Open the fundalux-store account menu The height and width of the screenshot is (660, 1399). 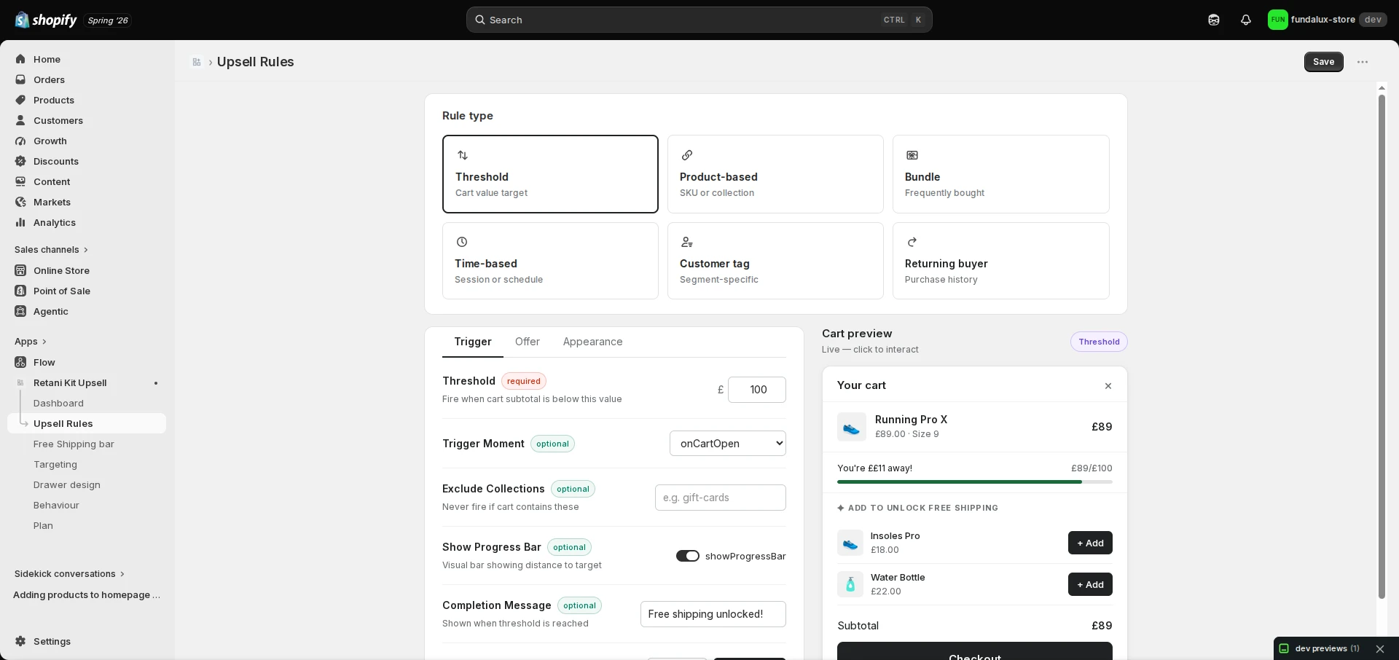(x=1327, y=20)
